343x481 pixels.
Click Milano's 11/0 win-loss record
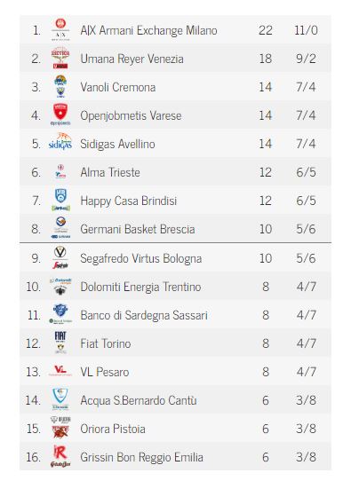pos(306,30)
